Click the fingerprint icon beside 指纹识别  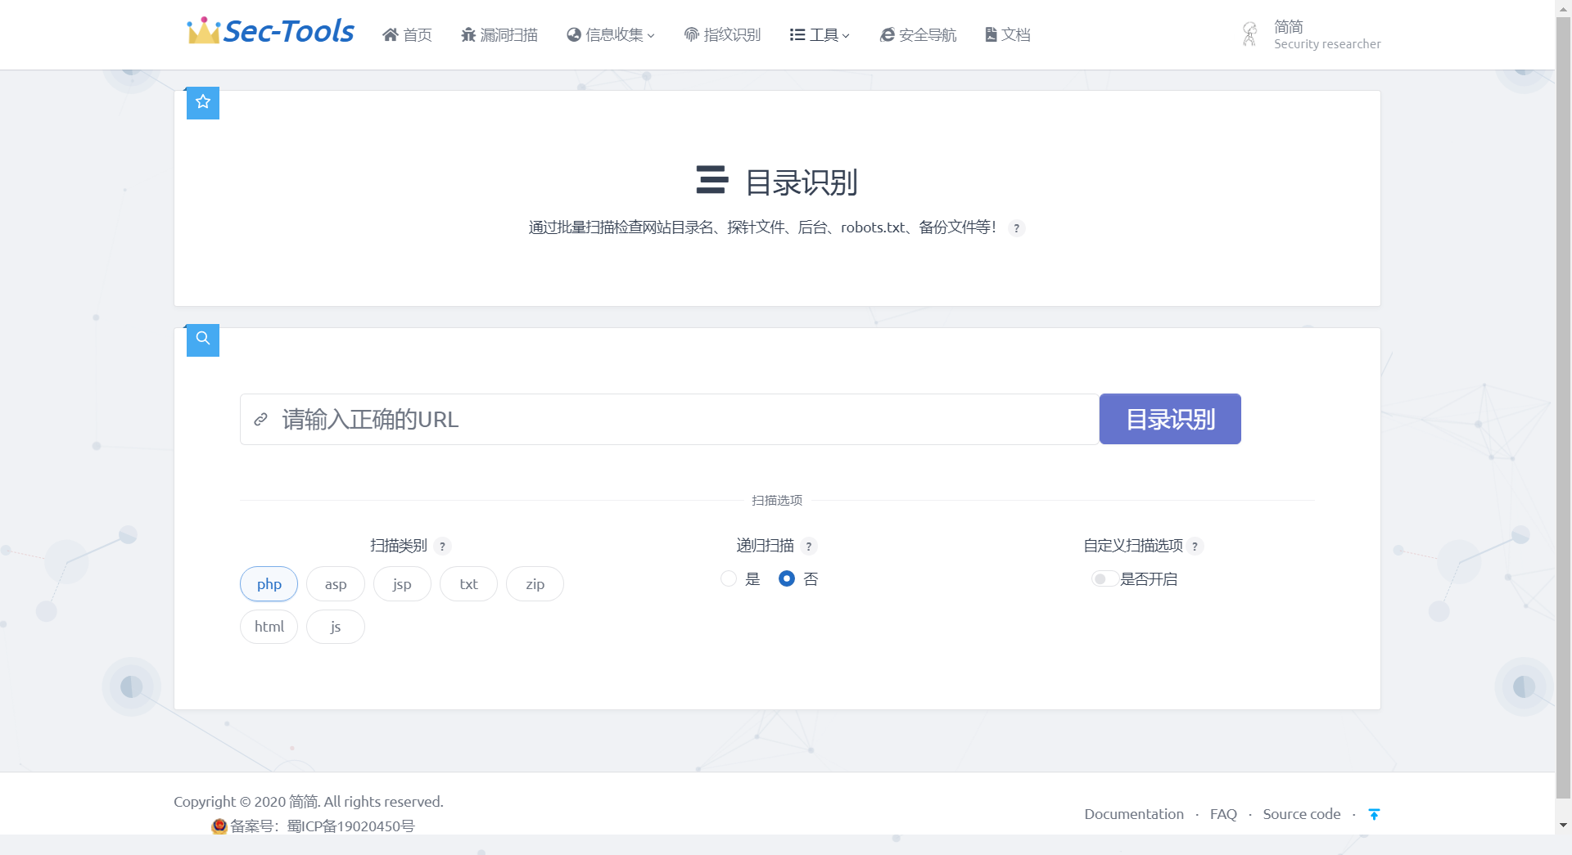(692, 34)
